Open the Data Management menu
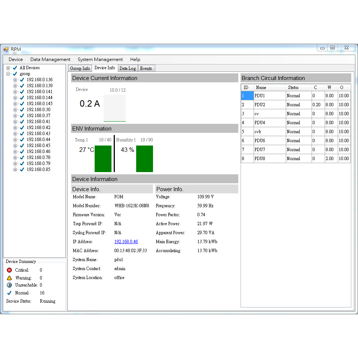 pos(50,59)
